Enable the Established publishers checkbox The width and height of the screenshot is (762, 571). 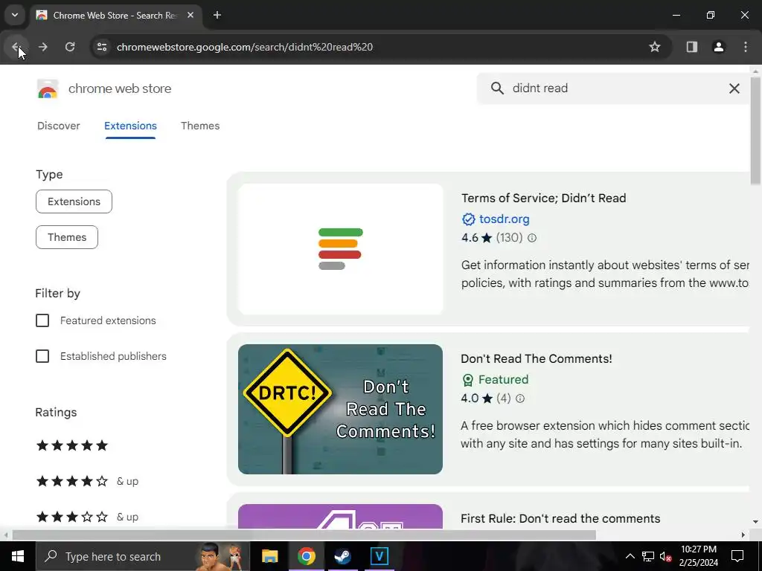tap(42, 356)
